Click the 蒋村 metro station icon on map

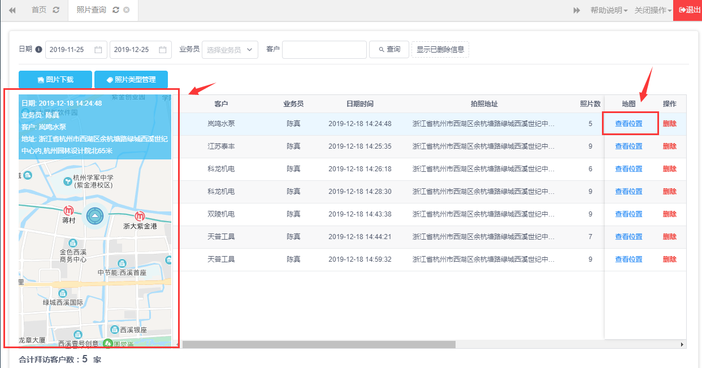point(69,211)
